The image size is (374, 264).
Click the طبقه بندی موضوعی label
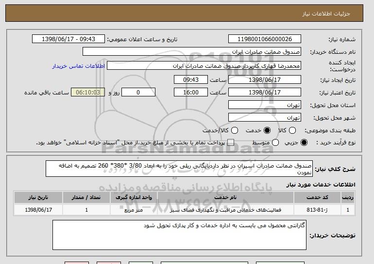330,131
